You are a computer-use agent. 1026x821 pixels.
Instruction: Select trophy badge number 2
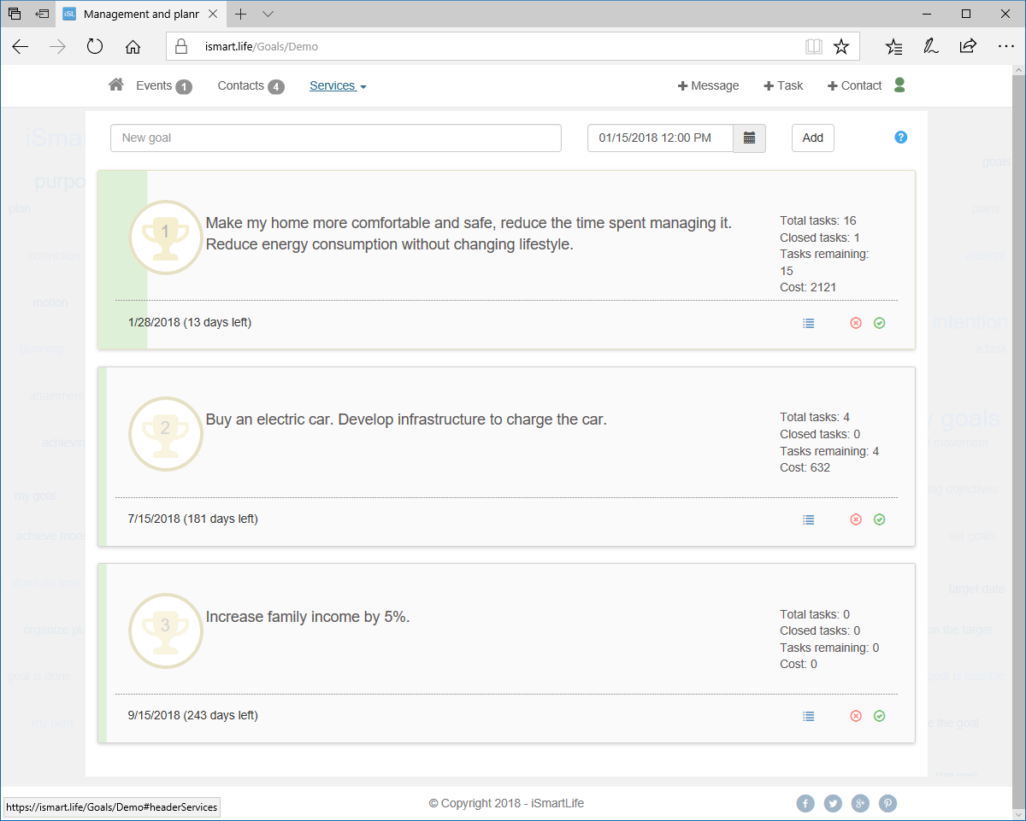coord(165,434)
